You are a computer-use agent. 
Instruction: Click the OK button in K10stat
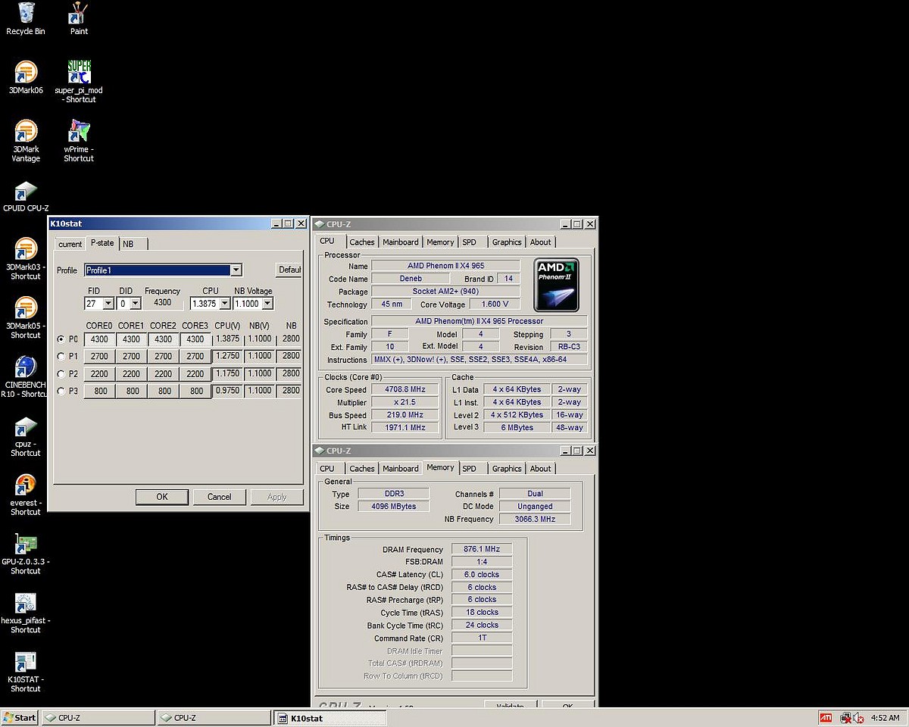tap(162, 497)
